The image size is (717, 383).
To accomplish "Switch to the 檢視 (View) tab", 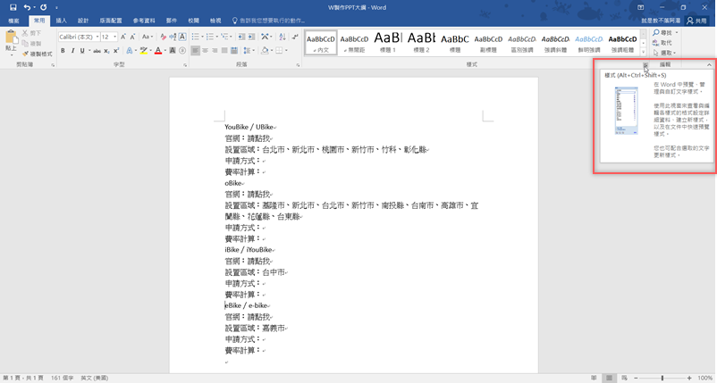I will tap(215, 21).
